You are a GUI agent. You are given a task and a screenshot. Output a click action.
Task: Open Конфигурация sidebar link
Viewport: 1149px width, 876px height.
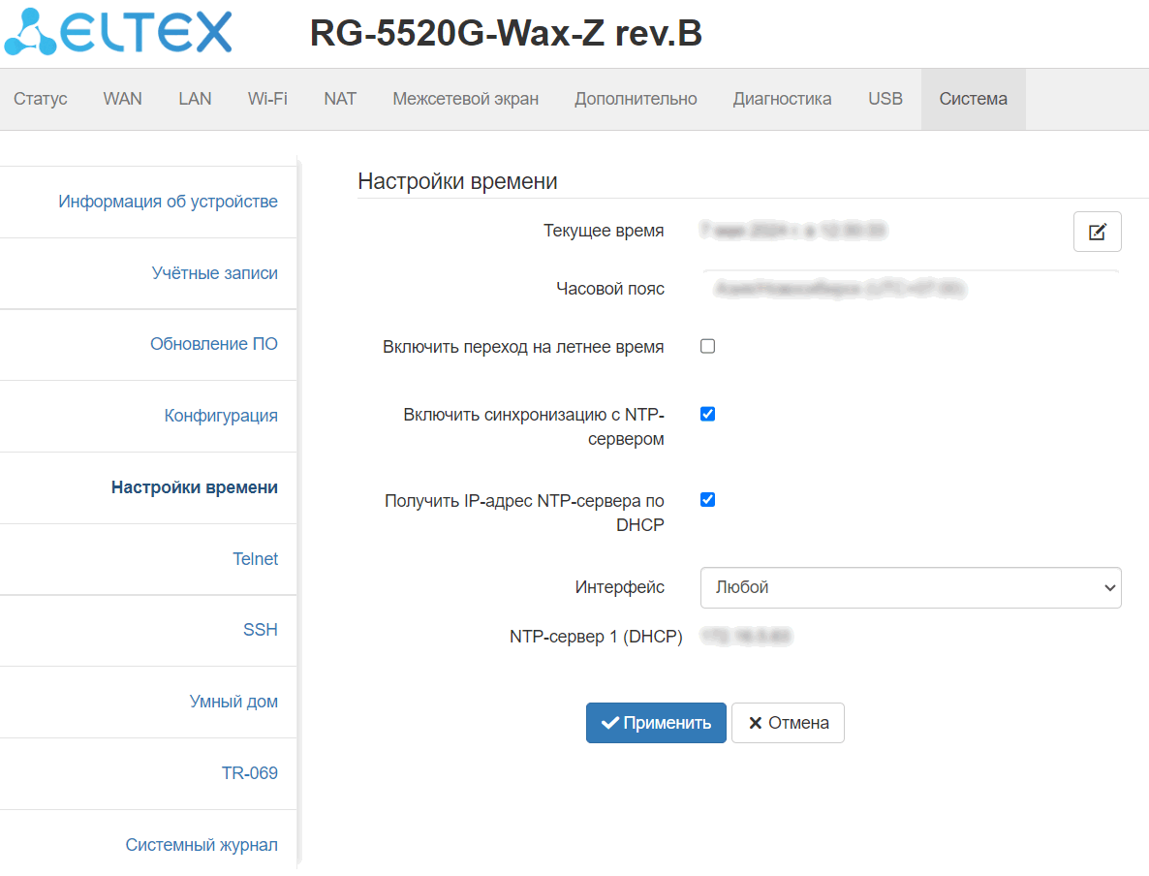pos(221,416)
